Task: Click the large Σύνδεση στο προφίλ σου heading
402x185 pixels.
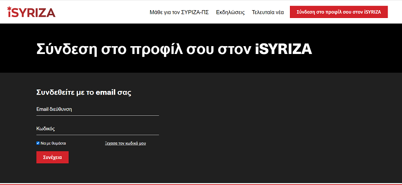Action: 174,49
